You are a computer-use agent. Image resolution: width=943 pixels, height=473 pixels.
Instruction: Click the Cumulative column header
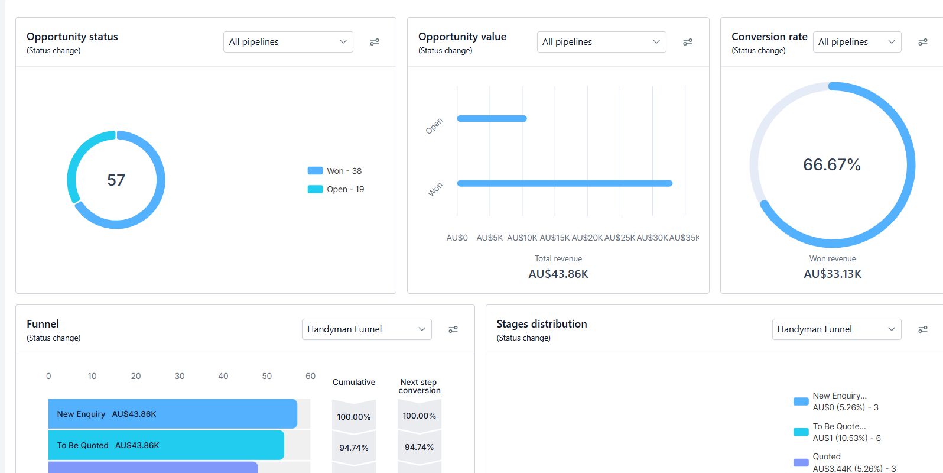pos(354,382)
